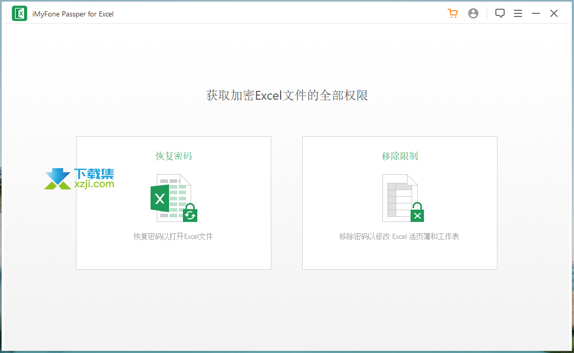The width and height of the screenshot is (574, 353).
Task: Click the text 移除密码以修改 Excel 活页簿和工作表
Action: pyautogui.click(x=399, y=236)
